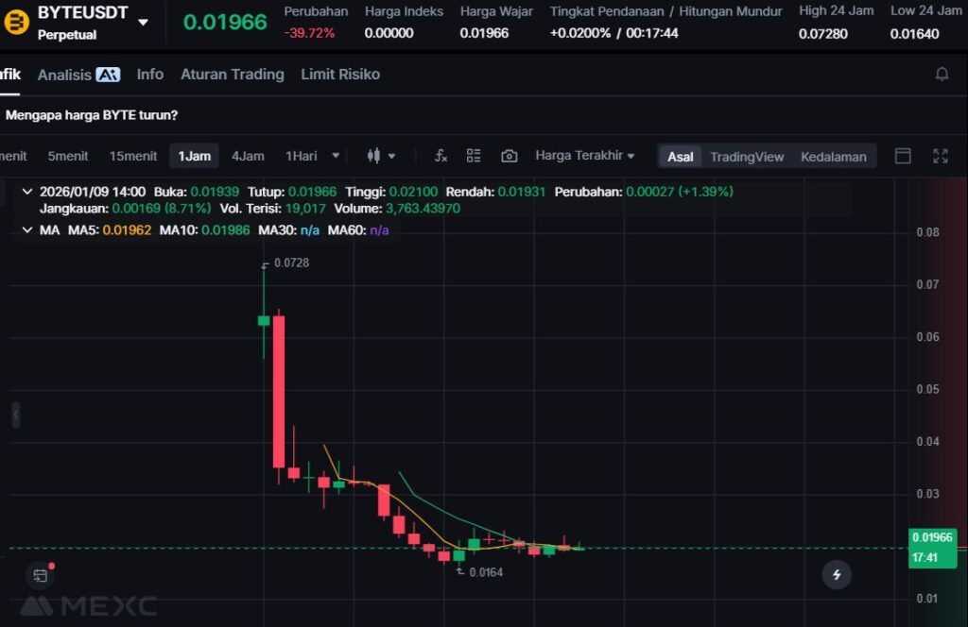Open the BYTEUSDT pair selector dropdown
The height and width of the screenshot is (627, 968).
coord(143,22)
